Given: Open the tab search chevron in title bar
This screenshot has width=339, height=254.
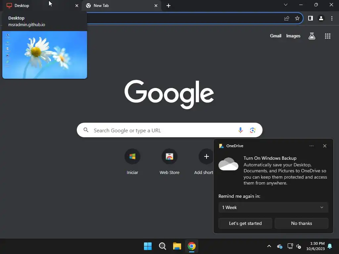Looking at the screenshot, I should (286, 5).
